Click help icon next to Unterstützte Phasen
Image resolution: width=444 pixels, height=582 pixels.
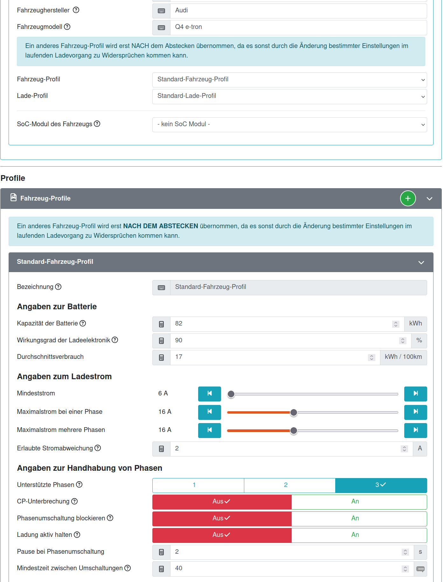pyautogui.click(x=79, y=485)
